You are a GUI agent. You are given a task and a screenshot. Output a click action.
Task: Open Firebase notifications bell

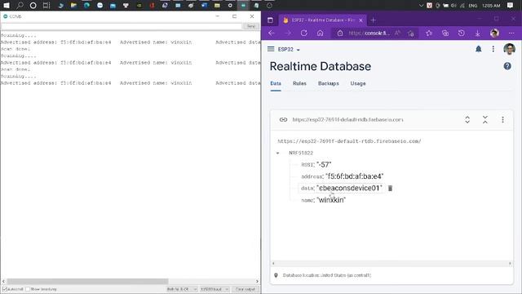479,49
